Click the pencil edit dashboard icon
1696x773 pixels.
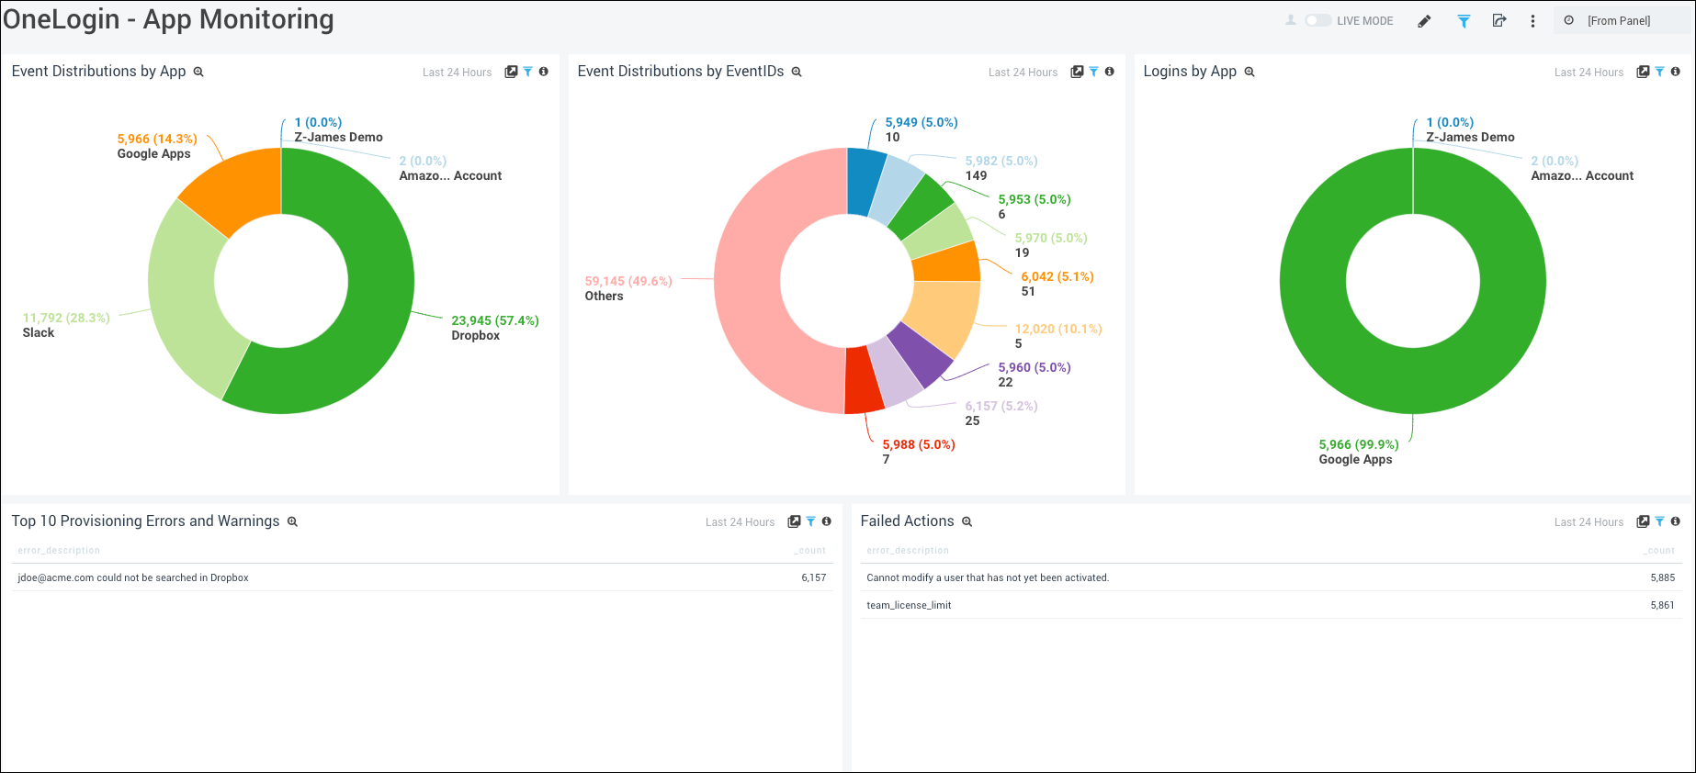click(x=1424, y=21)
